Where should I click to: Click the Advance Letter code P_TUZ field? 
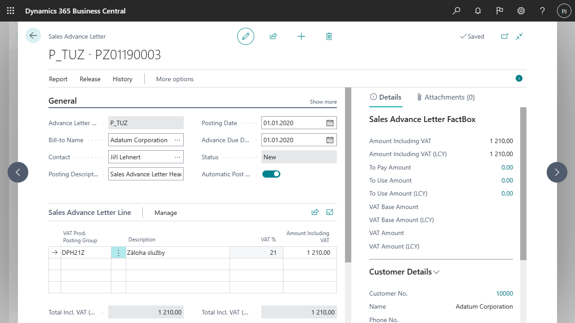point(146,123)
